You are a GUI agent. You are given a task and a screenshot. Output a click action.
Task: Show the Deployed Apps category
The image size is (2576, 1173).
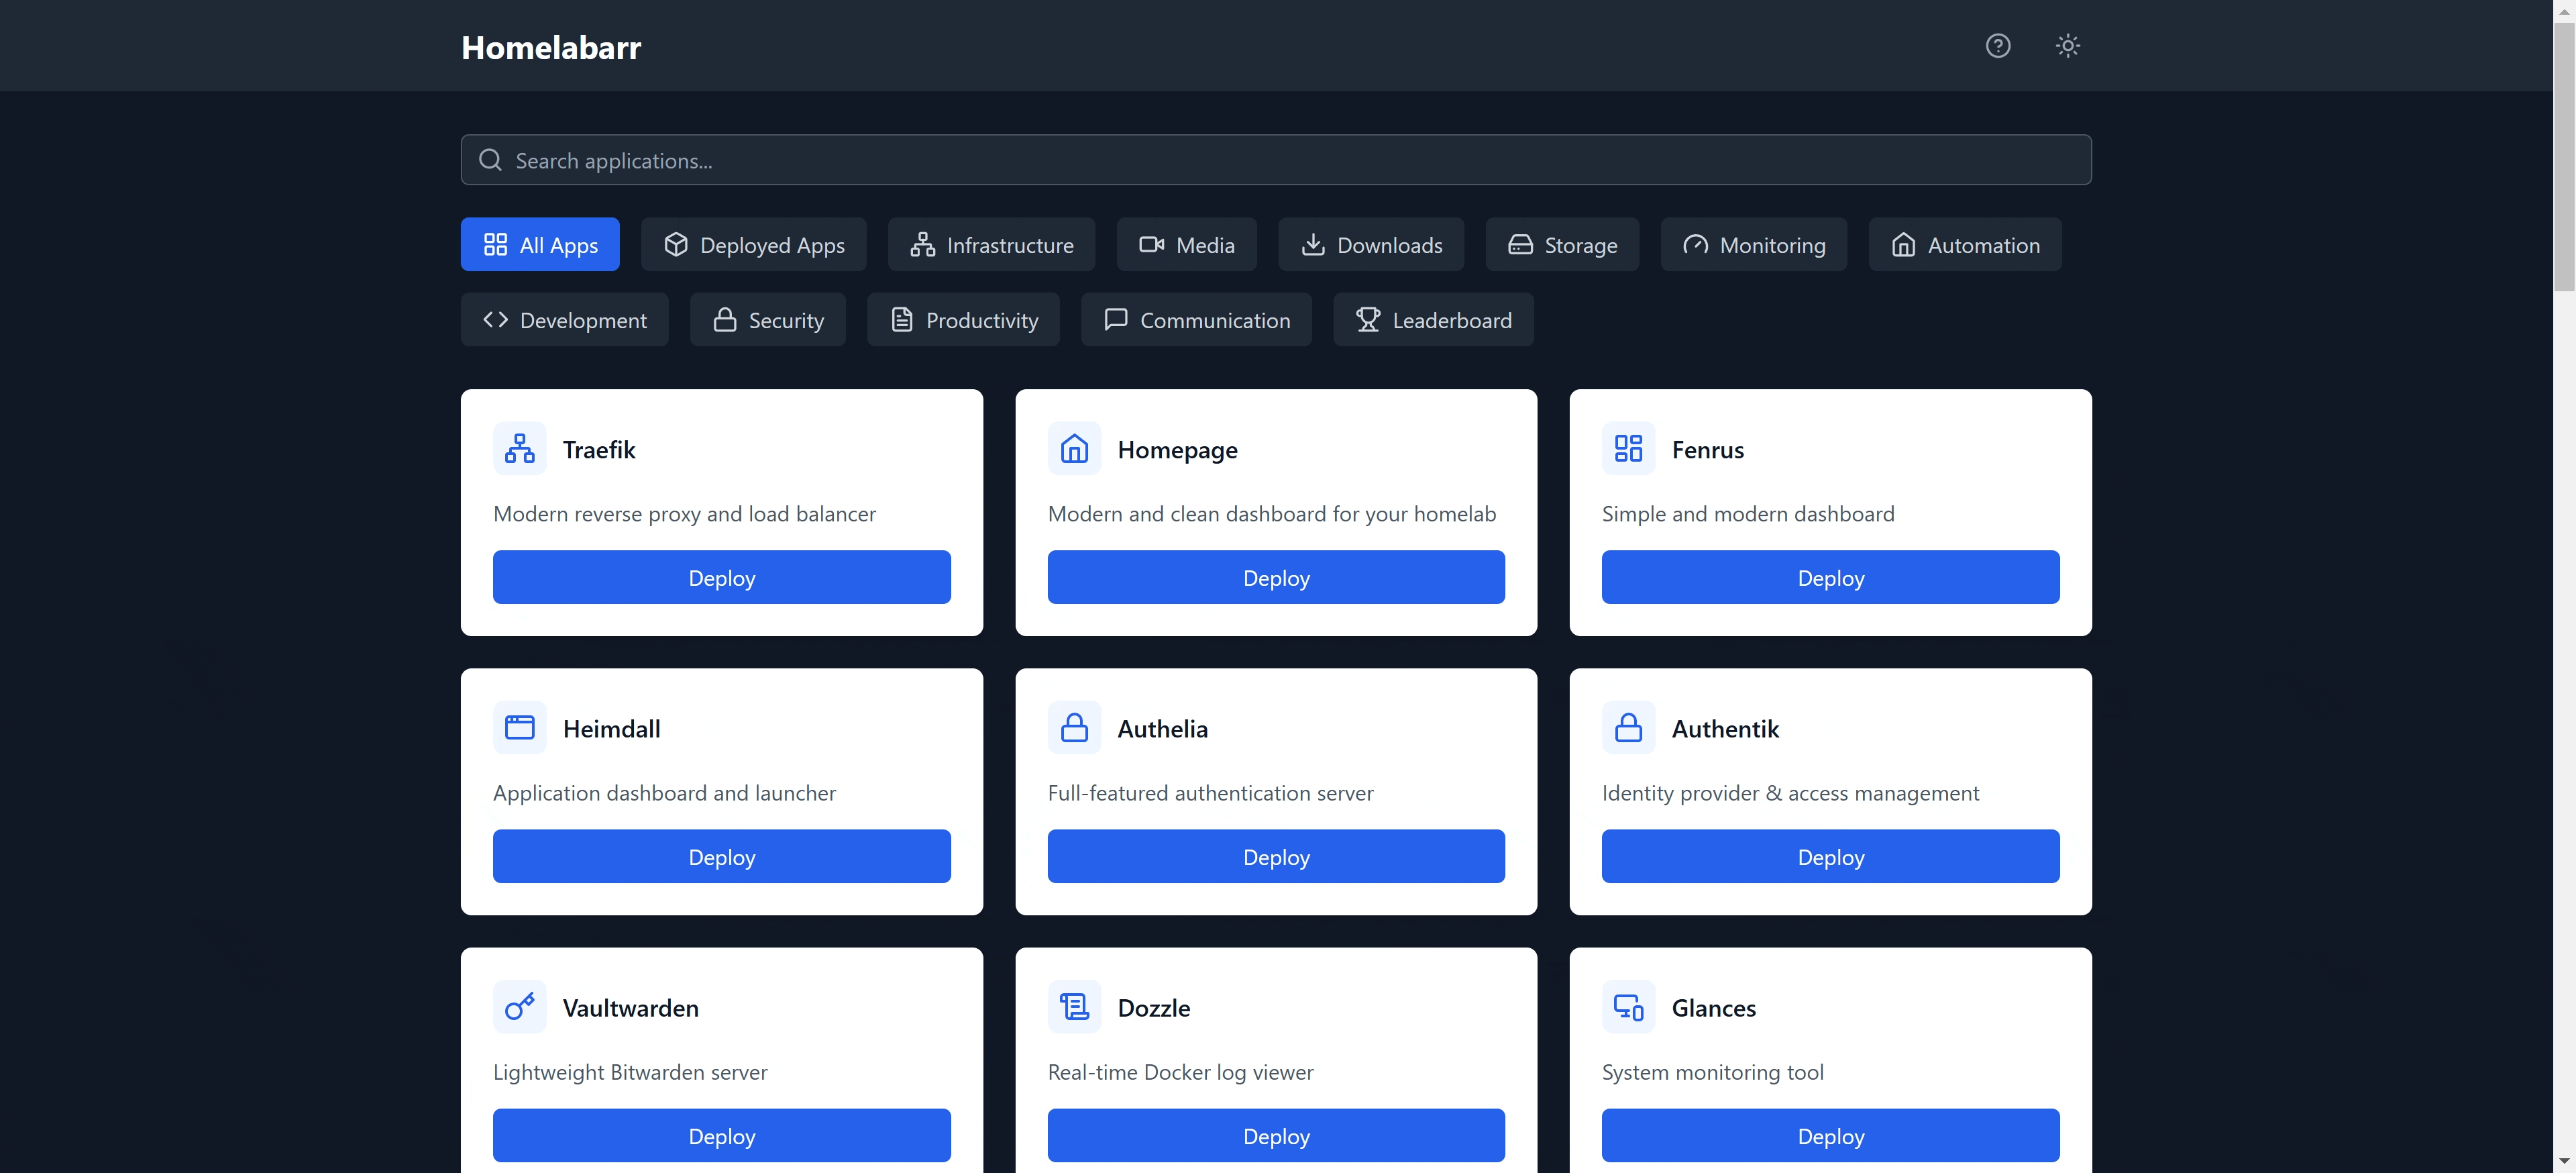click(754, 244)
